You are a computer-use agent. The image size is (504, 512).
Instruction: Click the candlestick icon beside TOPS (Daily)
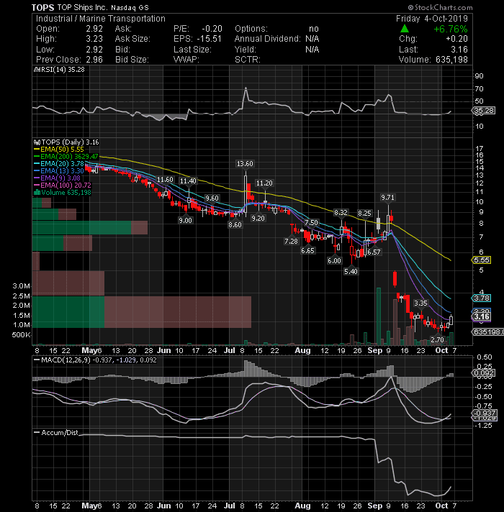tap(37, 142)
